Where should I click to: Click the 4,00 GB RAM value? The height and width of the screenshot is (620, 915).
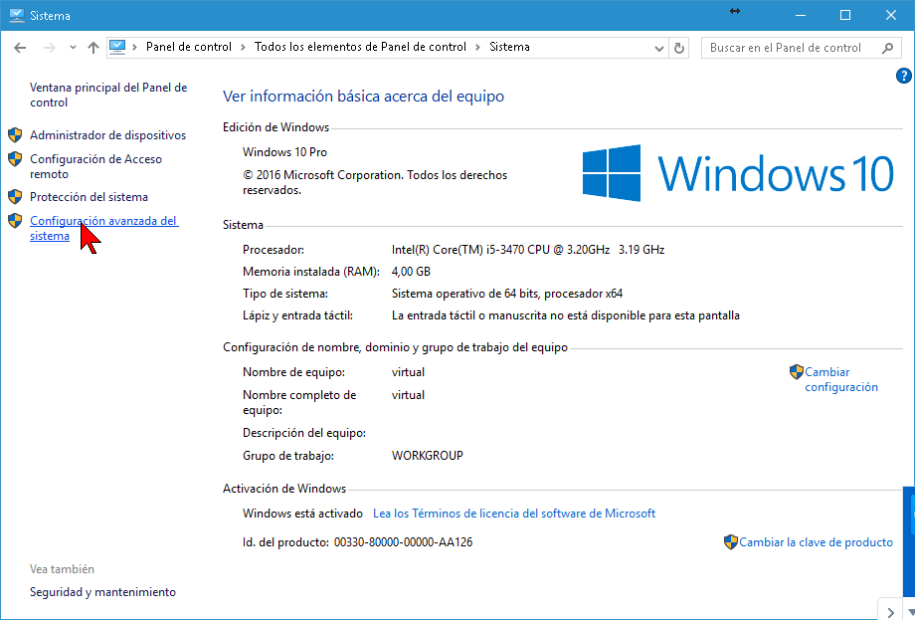coord(411,272)
